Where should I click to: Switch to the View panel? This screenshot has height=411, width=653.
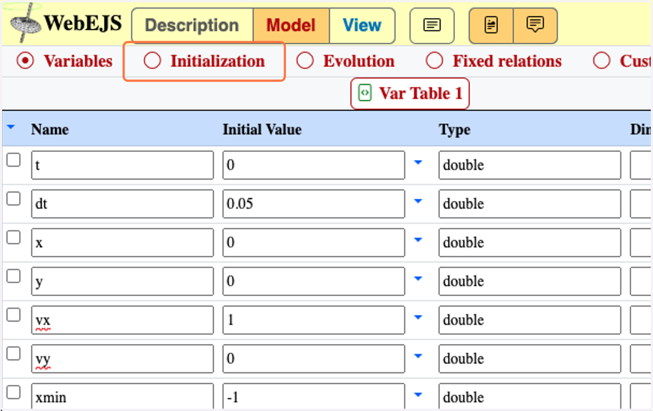362,26
